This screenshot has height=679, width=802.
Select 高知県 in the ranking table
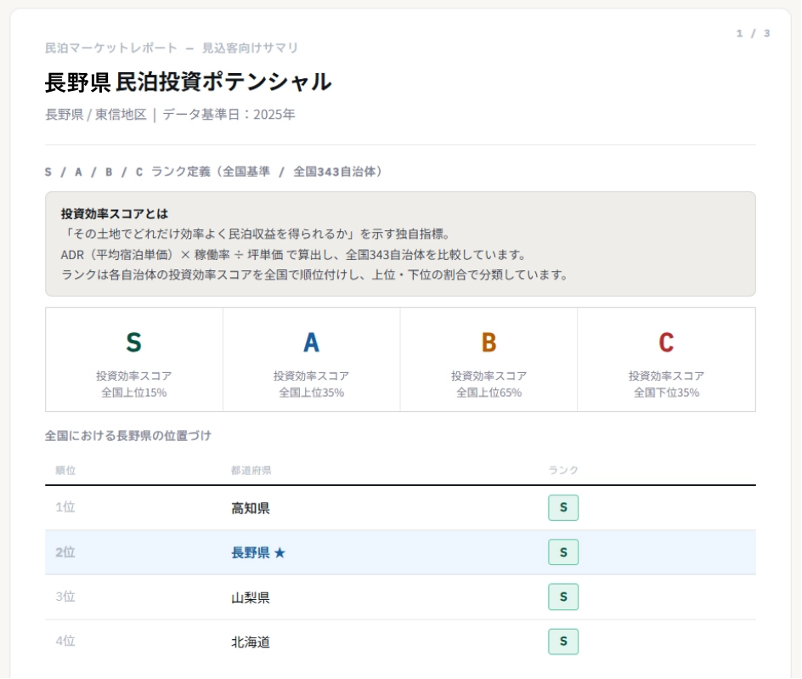tap(251, 508)
